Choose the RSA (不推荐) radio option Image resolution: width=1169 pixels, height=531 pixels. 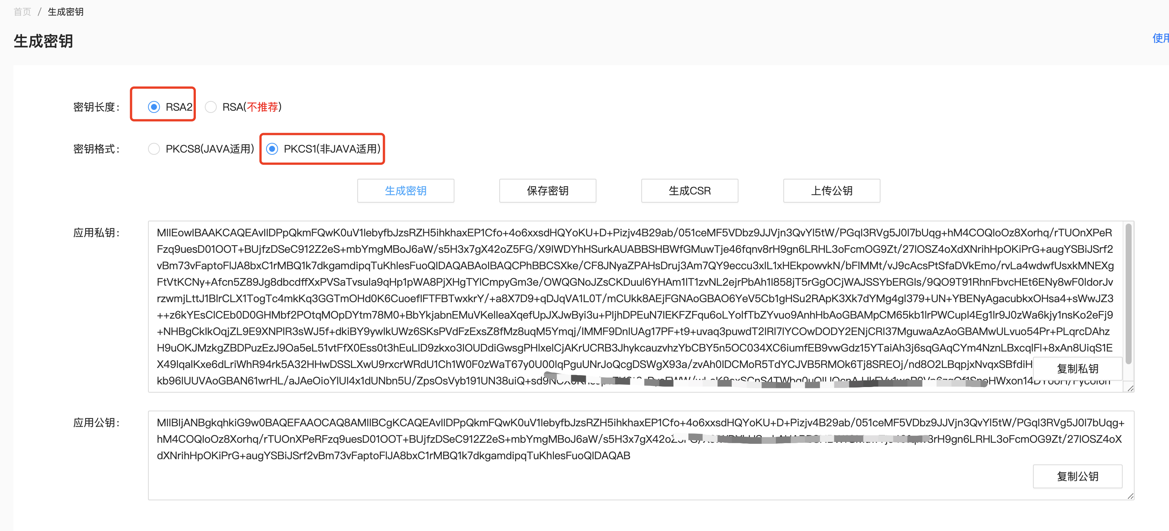click(210, 107)
